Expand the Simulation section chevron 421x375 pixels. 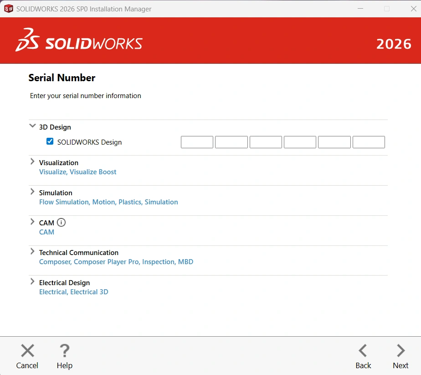[32, 192]
